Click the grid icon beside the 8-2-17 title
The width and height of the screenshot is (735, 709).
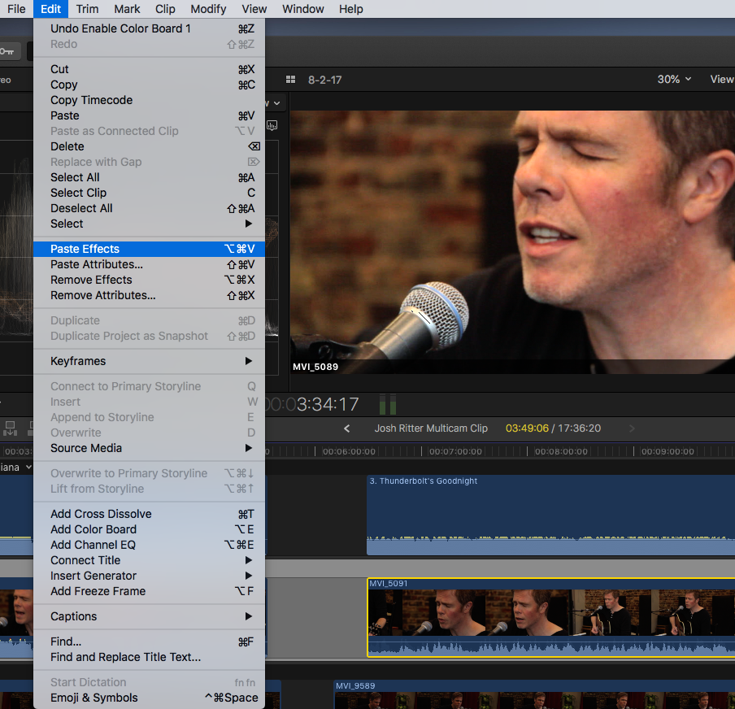click(x=291, y=80)
